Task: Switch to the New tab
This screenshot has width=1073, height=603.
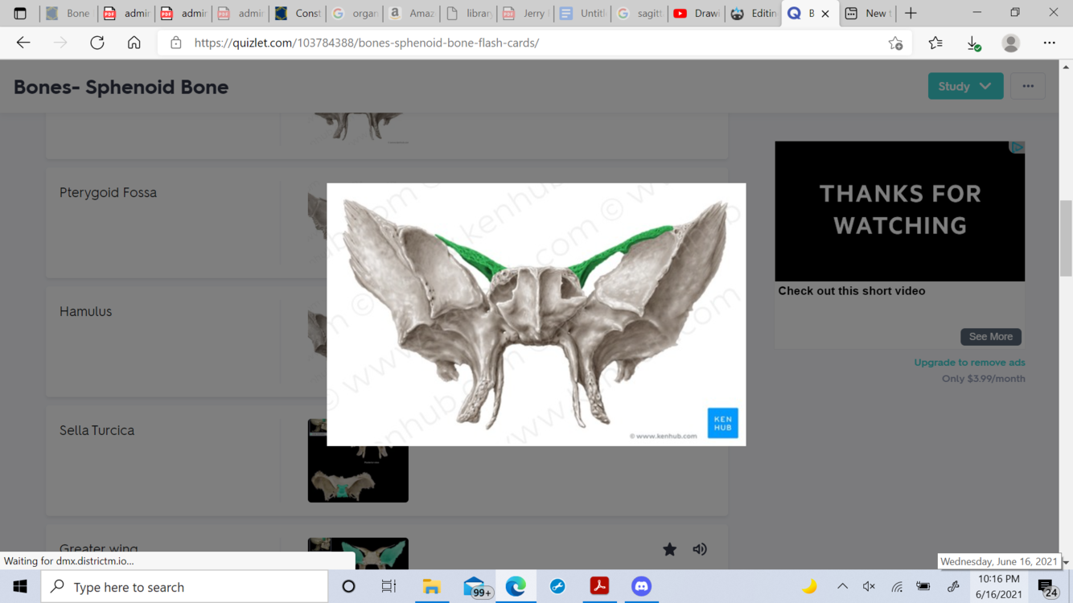Action: [868, 13]
